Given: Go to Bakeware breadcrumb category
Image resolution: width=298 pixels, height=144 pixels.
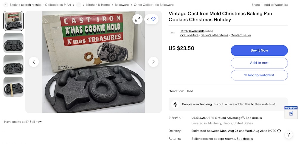Looking at the screenshot, I should [x=122, y=5].
